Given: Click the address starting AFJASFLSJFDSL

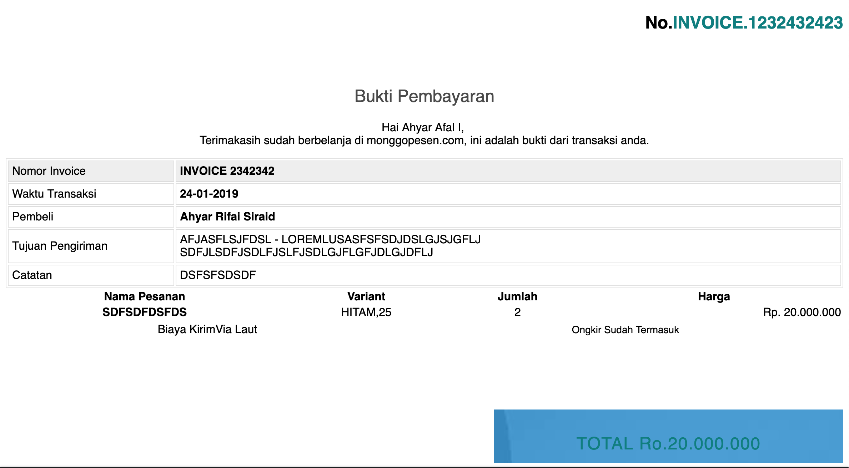Looking at the screenshot, I should (x=330, y=246).
